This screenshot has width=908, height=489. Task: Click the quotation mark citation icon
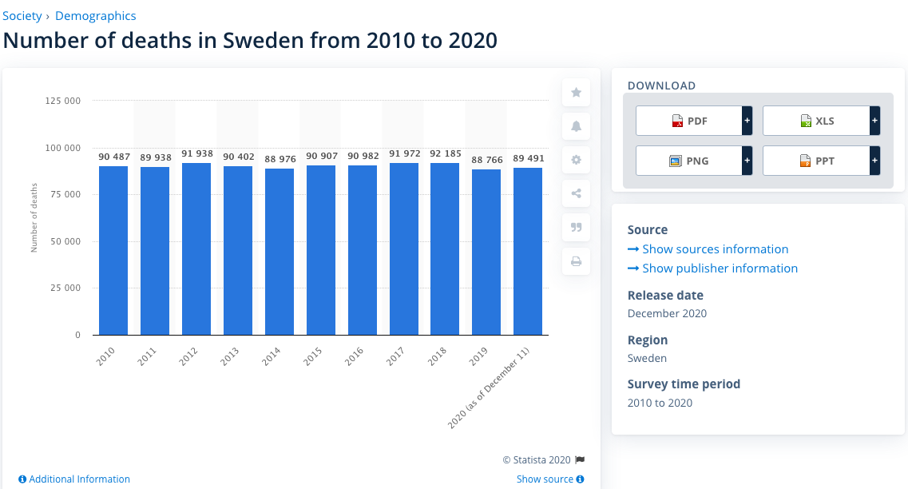[576, 227]
